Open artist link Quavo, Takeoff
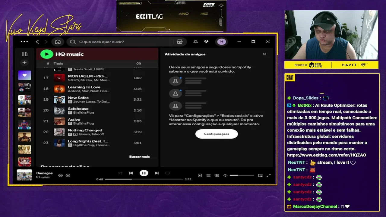Image resolution: width=386 pixels, height=217 pixels. click(x=91, y=134)
